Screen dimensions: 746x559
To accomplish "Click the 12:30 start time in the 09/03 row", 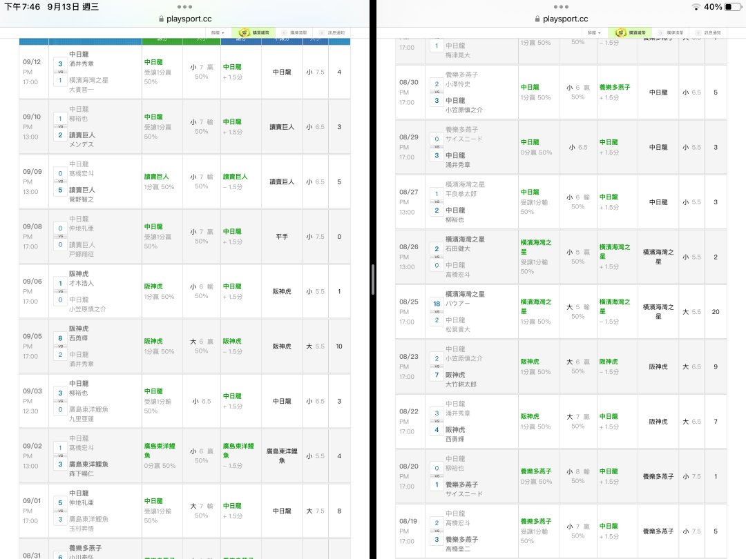I will pos(30,411).
